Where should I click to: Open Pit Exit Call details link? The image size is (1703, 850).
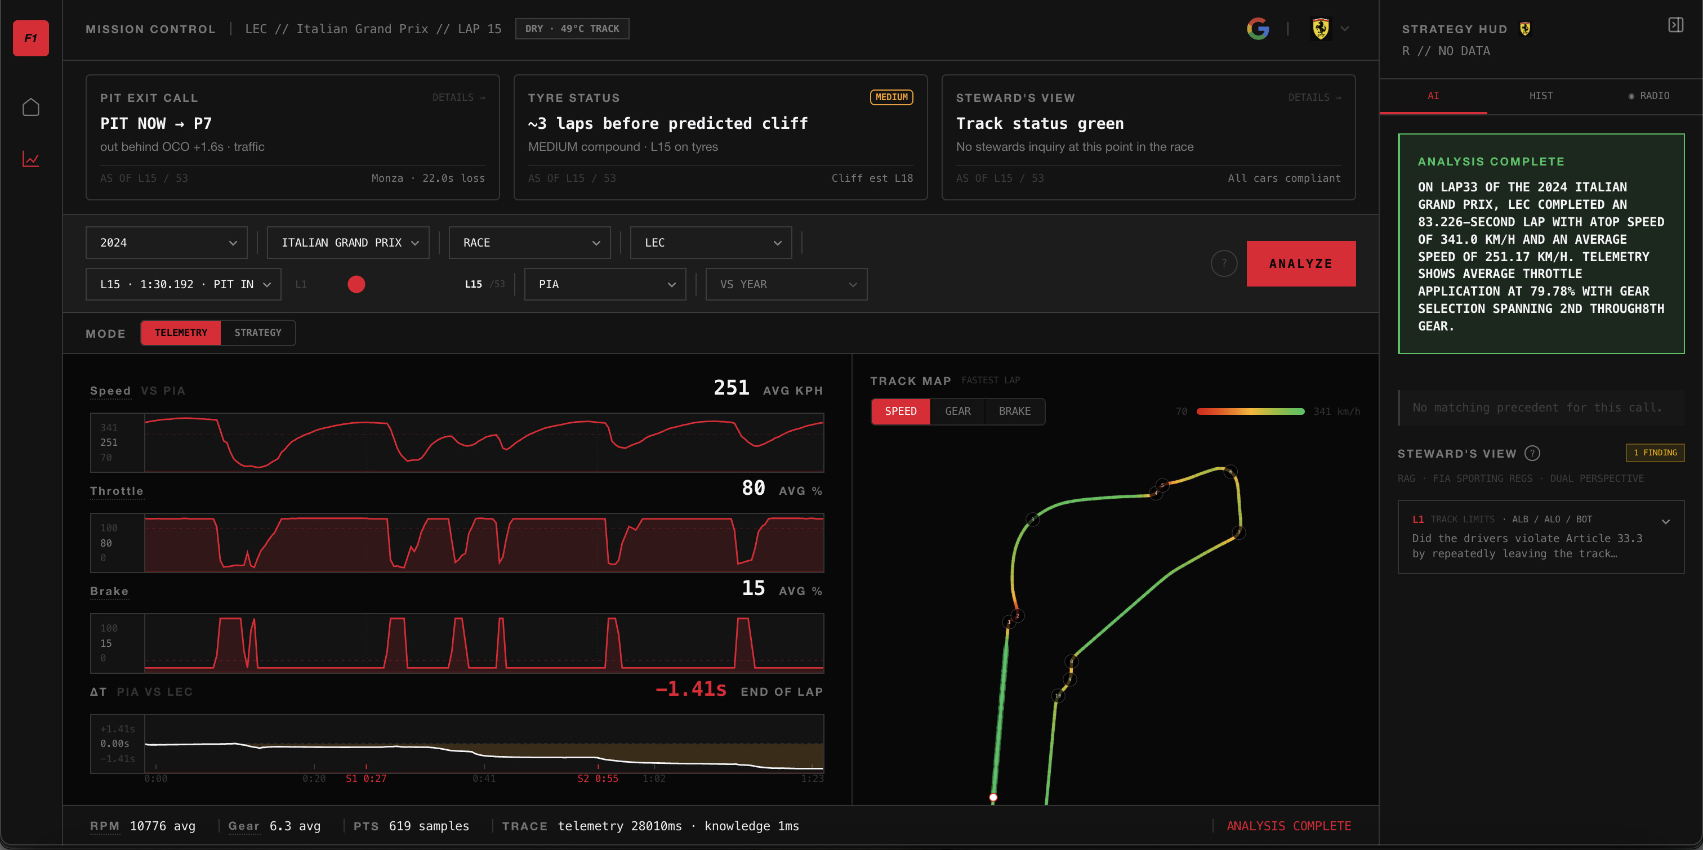click(459, 97)
